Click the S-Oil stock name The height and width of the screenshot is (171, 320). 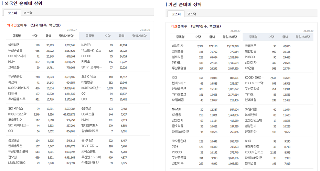pos(248,141)
